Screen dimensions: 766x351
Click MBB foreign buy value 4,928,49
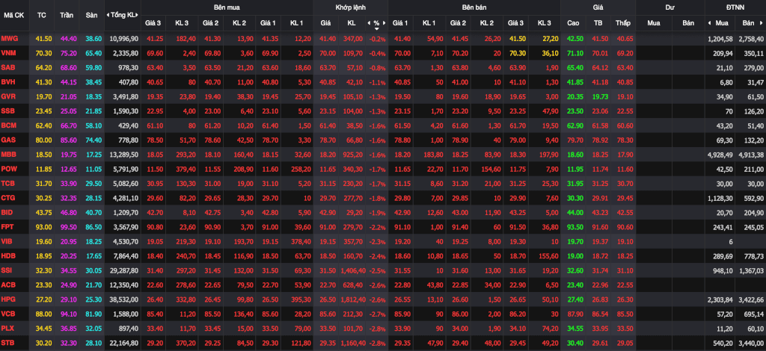pyautogui.click(x=720, y=155)
